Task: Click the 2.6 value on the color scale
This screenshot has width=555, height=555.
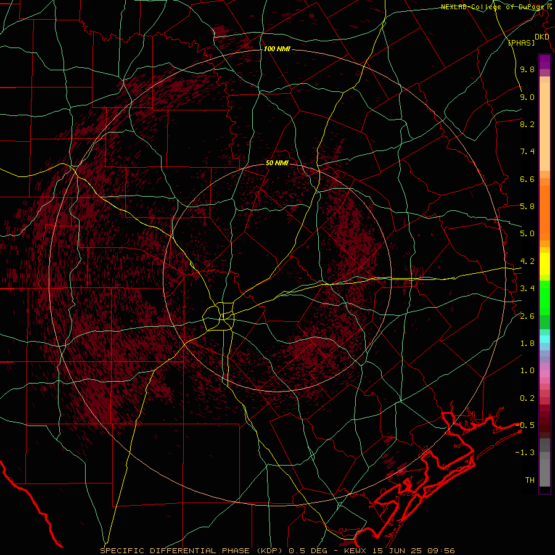Action: [x=527, y=316]
